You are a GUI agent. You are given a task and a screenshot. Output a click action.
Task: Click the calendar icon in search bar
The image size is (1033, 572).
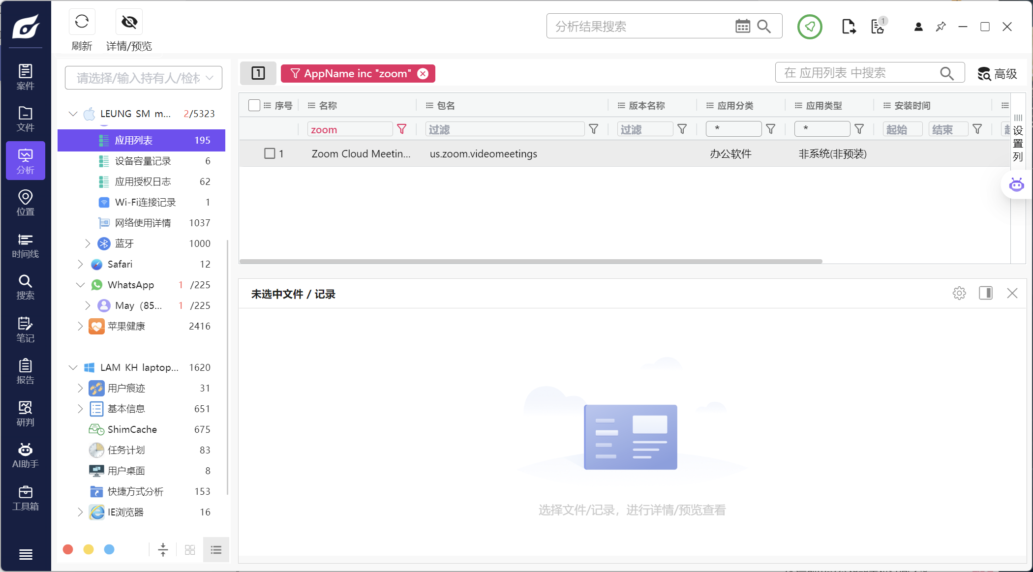point(742,27)
